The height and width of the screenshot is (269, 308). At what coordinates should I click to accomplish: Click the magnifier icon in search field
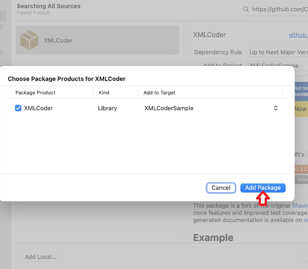coord(246,9)
